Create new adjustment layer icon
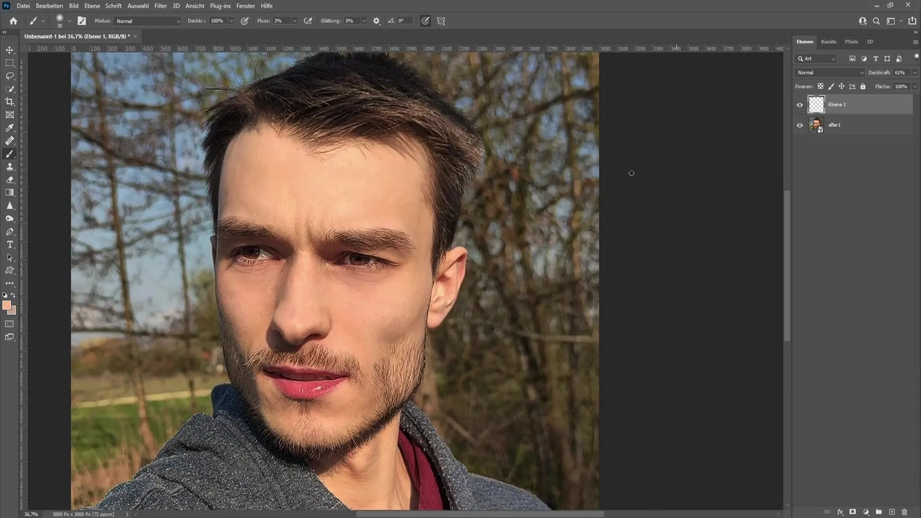Viewport: 921px width, 518px height. (x=866, y=512)
